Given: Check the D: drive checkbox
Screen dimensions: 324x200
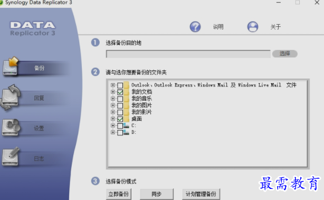Looking at the screenshot, I should point(120,133).
